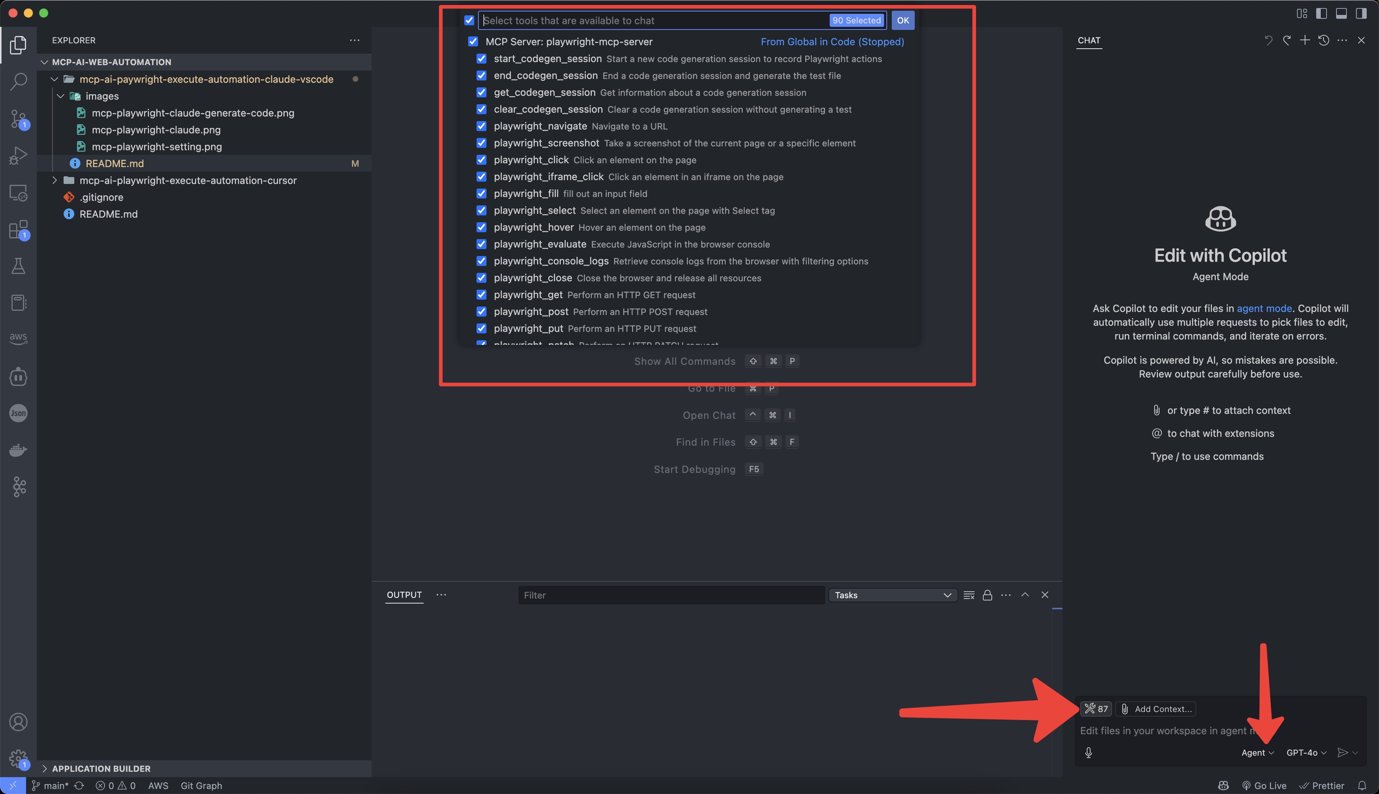Collapse the images folder

tap(61, 96)
